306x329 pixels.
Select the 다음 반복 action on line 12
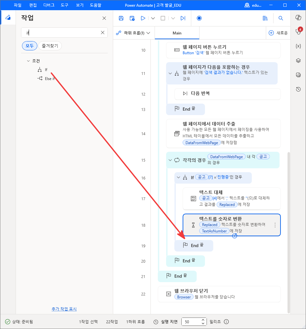click(x=228, y=94)
